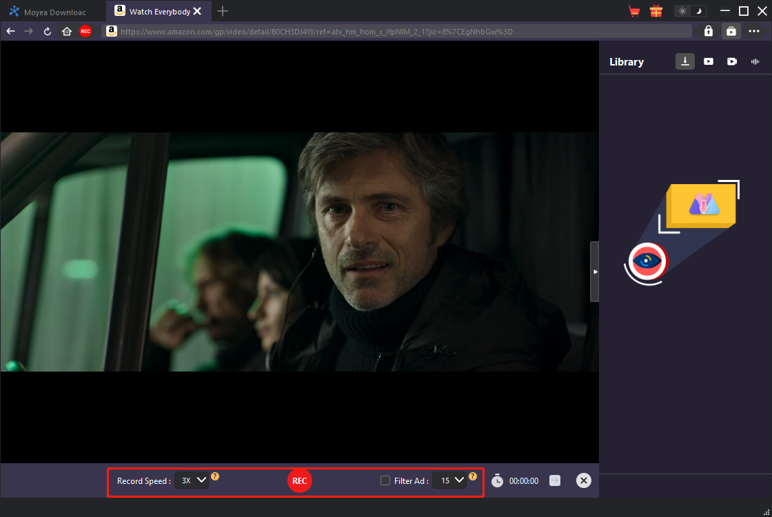The image size is (772, 517).
Task: Open a new tab with plus button
Action: (x=223, y=11)
